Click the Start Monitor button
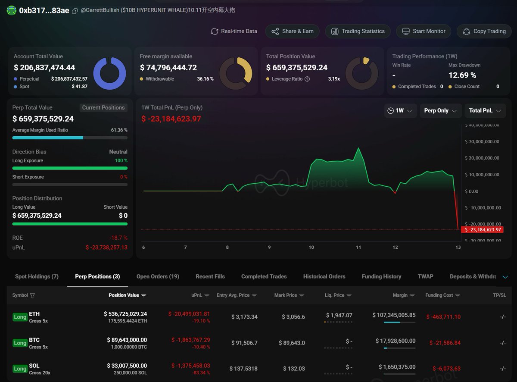The width and height of the screenshot is (517, 382). tap(424, 31)
